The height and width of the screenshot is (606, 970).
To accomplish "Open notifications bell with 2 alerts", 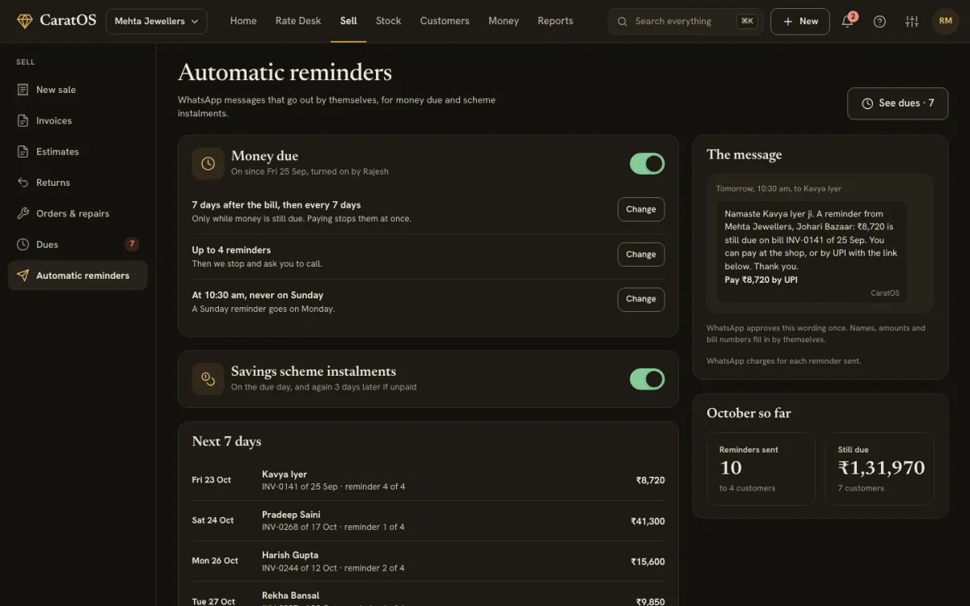I will pos(848,21).
